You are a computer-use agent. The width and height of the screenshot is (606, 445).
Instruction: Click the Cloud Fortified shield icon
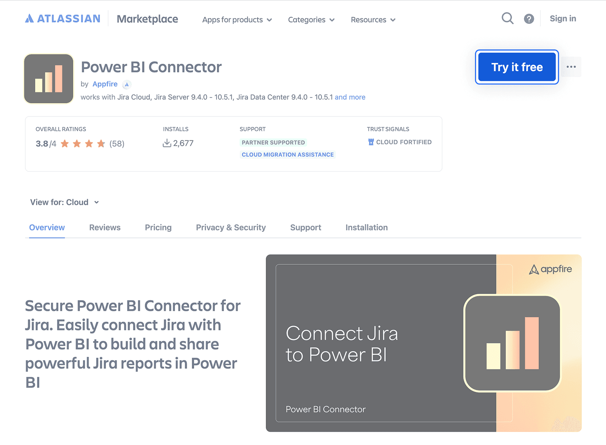[371, 142]
